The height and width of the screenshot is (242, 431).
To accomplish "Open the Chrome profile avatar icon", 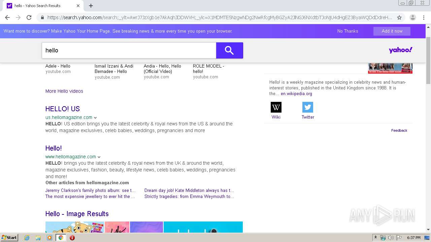I will click(x=413, y=17).
